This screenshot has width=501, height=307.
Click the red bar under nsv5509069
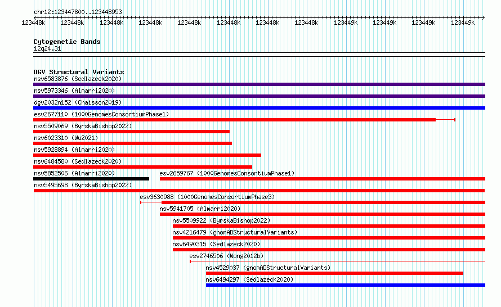131,132
